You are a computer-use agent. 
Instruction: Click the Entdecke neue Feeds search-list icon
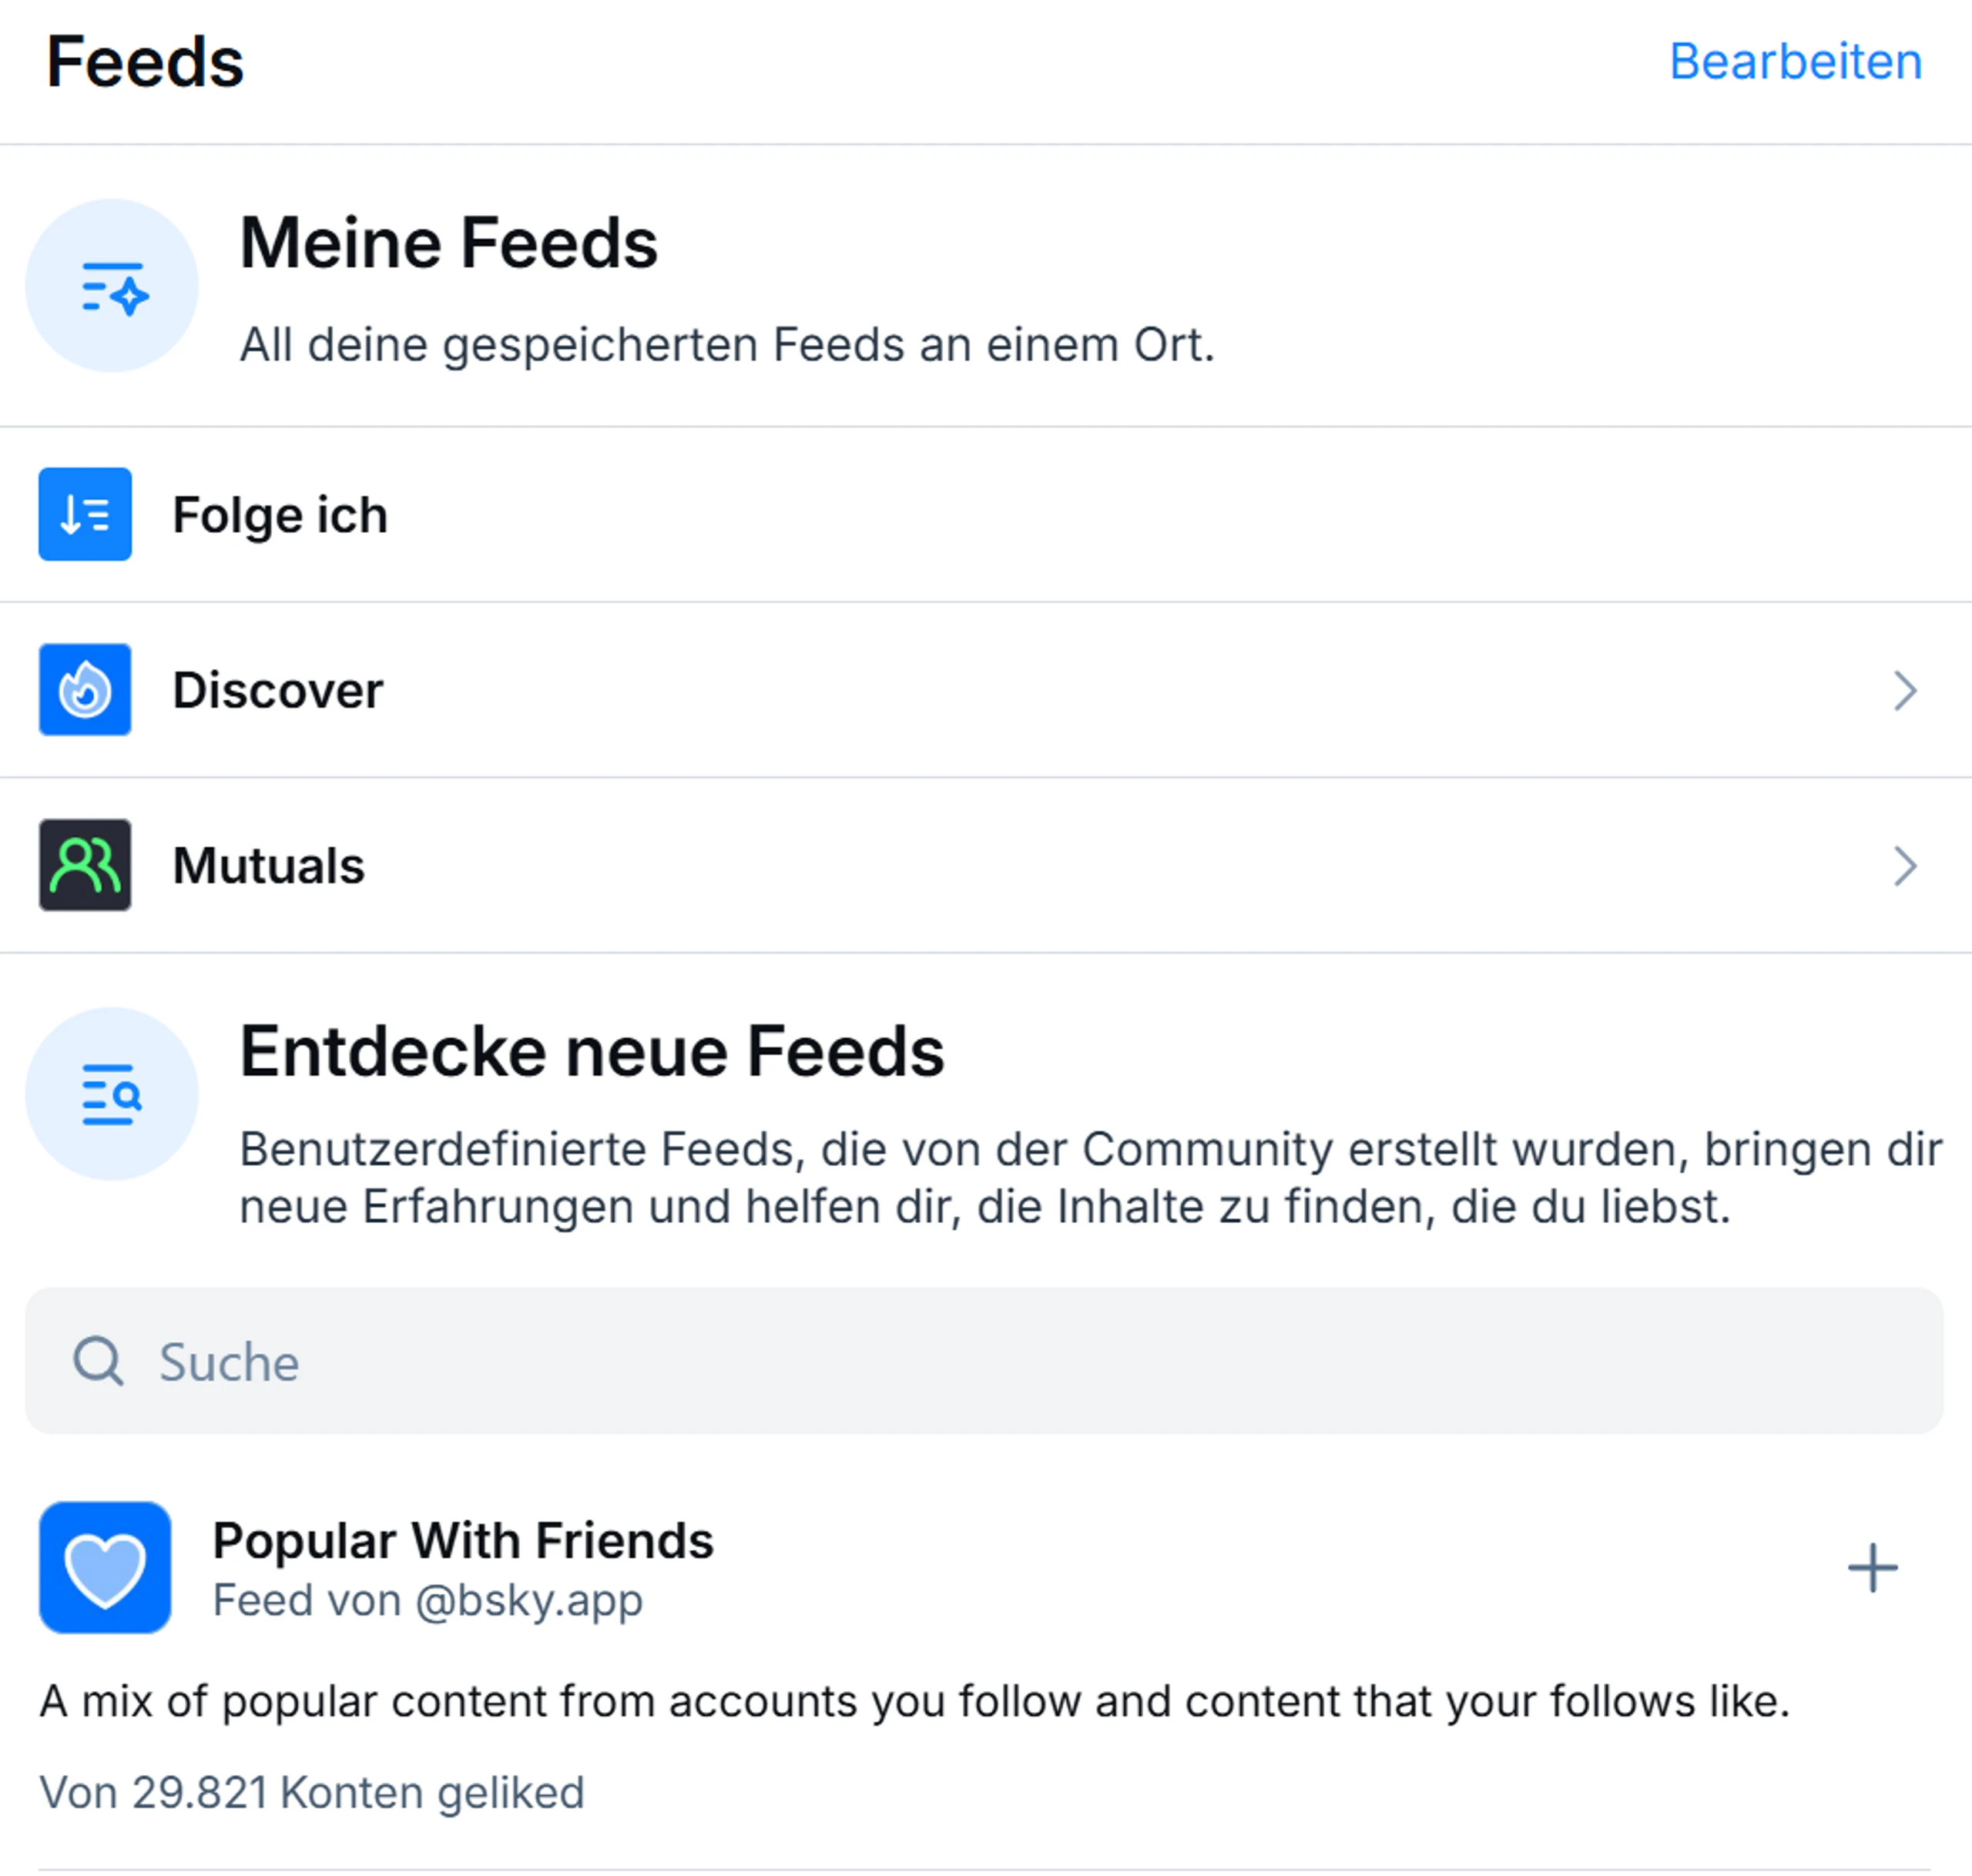point(112,1094)
